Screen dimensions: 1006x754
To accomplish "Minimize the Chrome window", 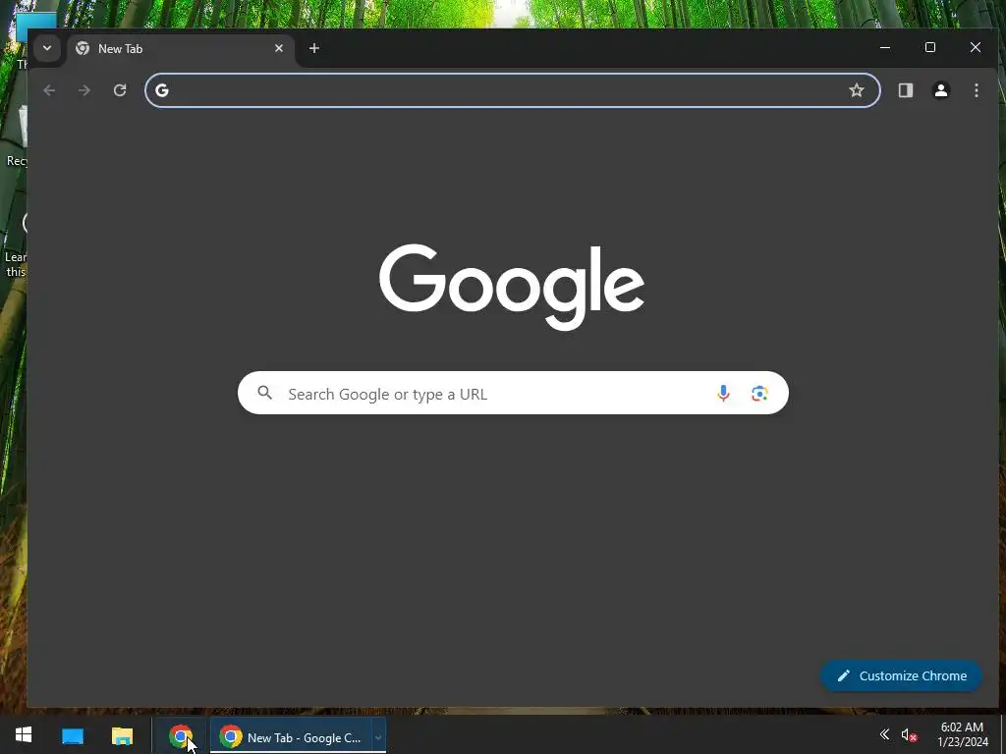I will click(x=885, y=47).
